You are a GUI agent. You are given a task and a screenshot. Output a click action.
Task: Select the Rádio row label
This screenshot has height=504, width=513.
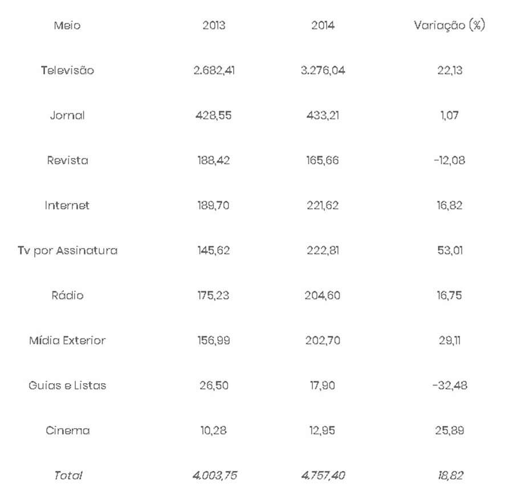[x=67, y=295]
